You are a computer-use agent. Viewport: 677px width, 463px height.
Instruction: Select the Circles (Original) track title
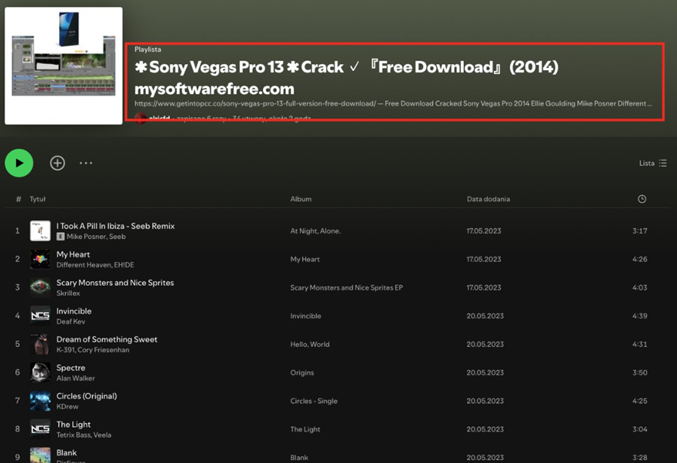(86, 396)
